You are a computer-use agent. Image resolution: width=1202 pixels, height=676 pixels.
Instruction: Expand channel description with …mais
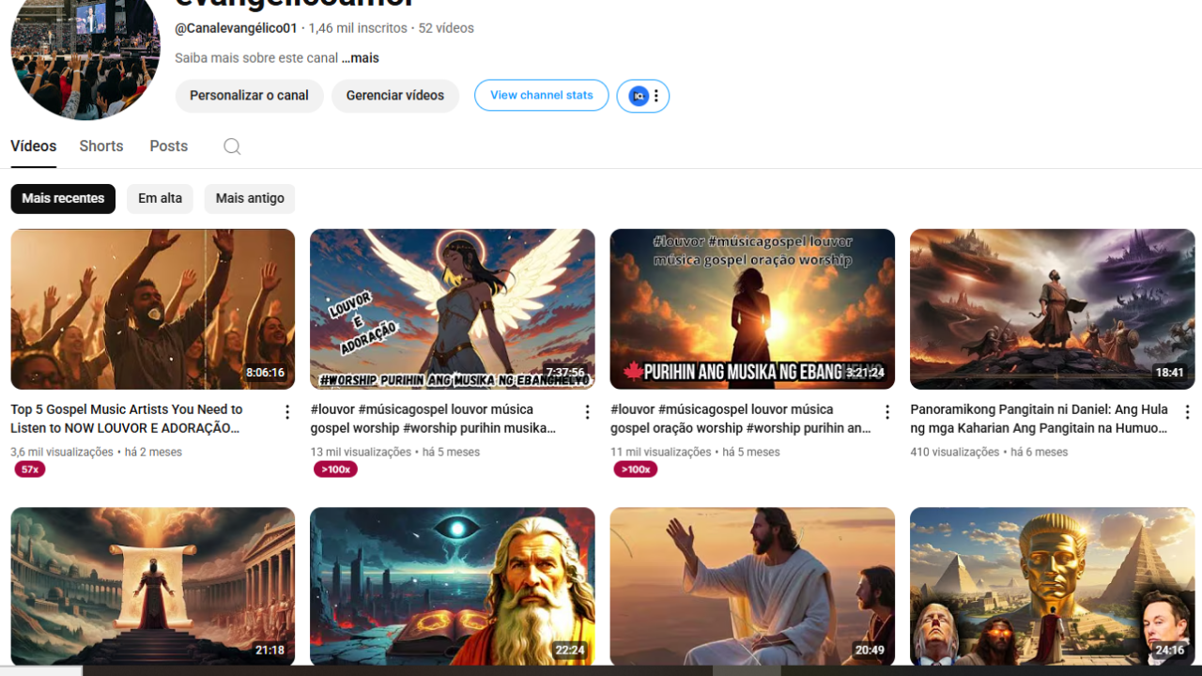coord(361,58)
